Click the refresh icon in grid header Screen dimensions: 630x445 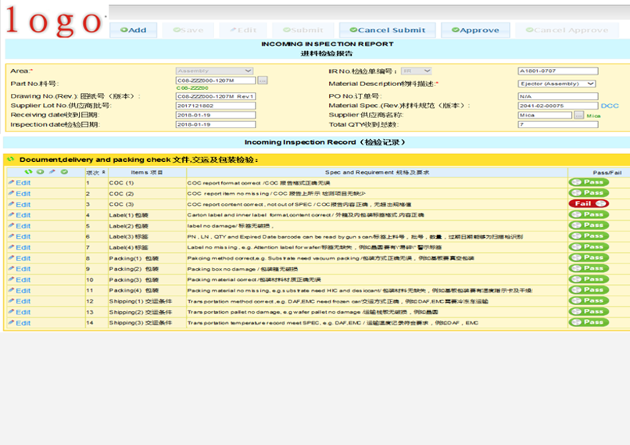tap(29, 171)
